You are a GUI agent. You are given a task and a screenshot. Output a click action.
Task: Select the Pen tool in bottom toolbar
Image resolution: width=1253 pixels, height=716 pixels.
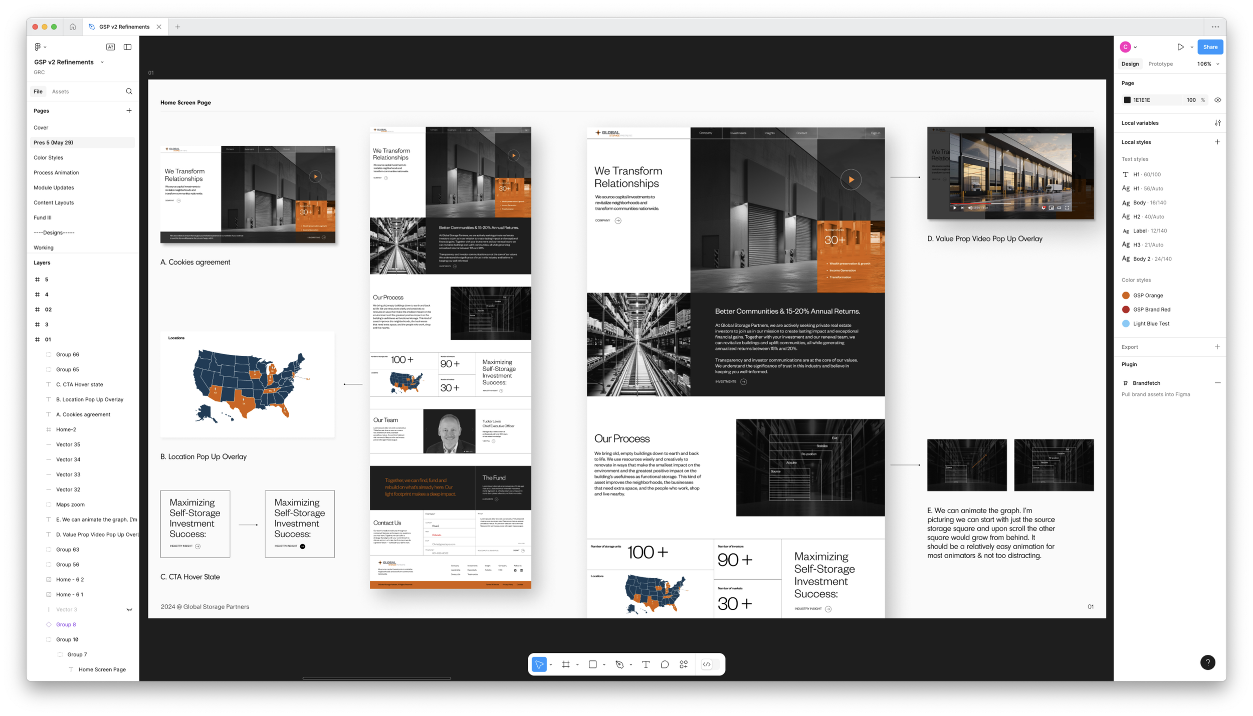tap(619, 664)
